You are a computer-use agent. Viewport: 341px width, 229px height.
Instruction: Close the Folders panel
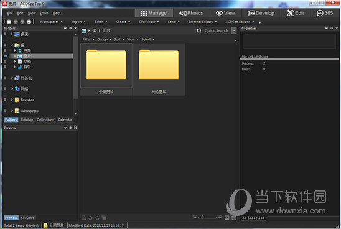75,28
